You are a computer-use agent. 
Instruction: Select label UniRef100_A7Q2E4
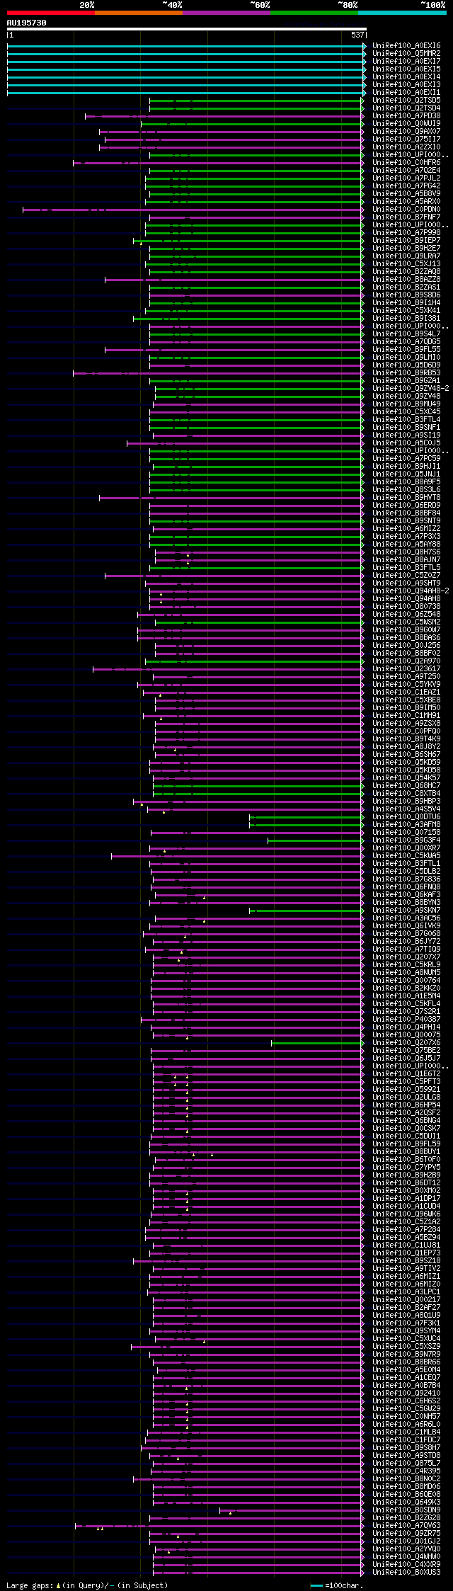coord(406,171)
